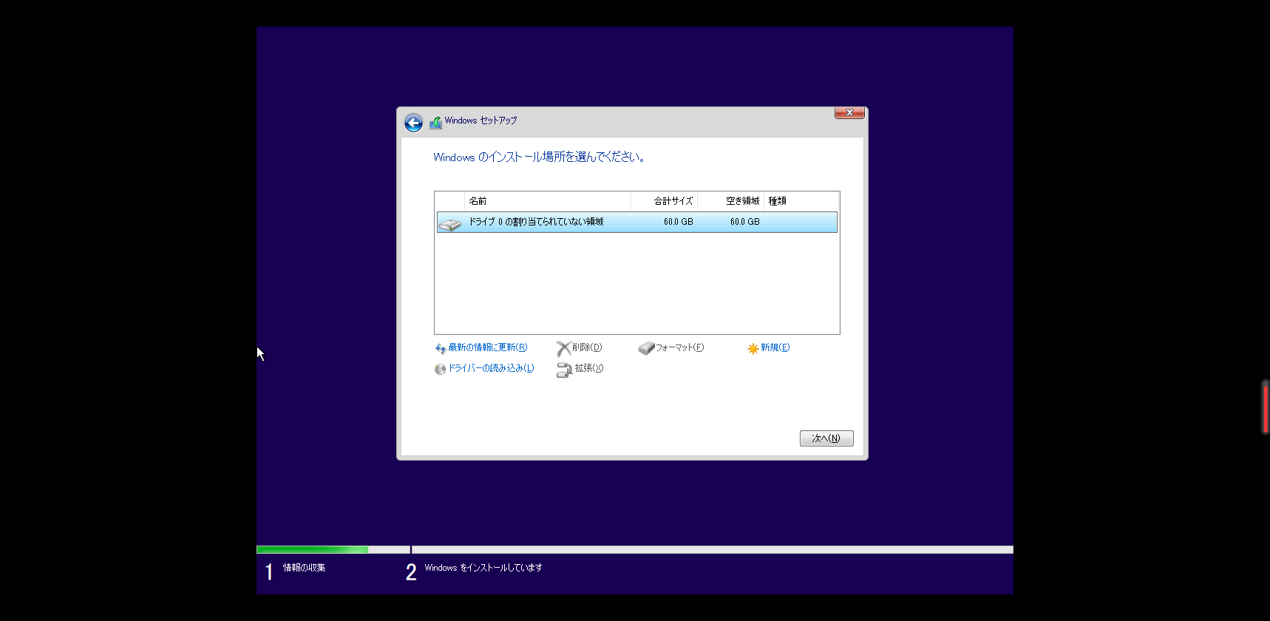Click the 削除(D) link
The height and width of the screenshot is (621, 1270).
click(587, 347)
